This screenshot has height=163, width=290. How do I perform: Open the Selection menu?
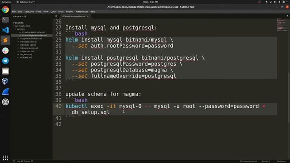(x=29, y=12)
